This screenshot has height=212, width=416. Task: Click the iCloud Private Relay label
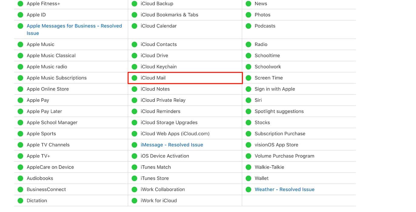point(163,100)
